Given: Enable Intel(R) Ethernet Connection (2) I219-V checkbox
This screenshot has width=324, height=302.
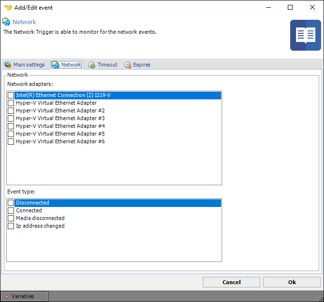Looking at the screenshot, I should 11,96.
